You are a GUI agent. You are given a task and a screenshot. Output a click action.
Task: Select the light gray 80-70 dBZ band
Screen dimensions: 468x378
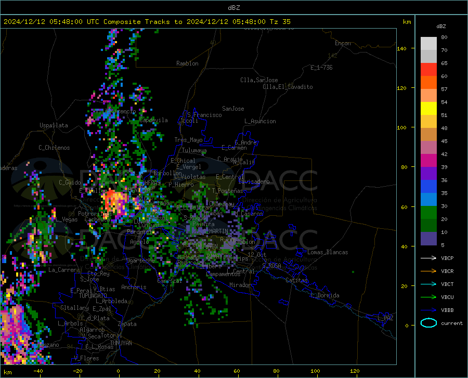coord(428,44)
